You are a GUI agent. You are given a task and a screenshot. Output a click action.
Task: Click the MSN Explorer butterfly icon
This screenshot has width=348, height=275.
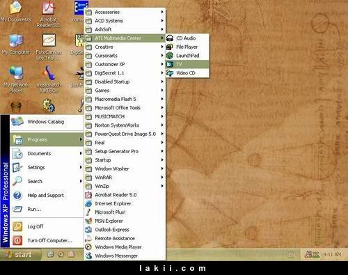pos(88,221)
